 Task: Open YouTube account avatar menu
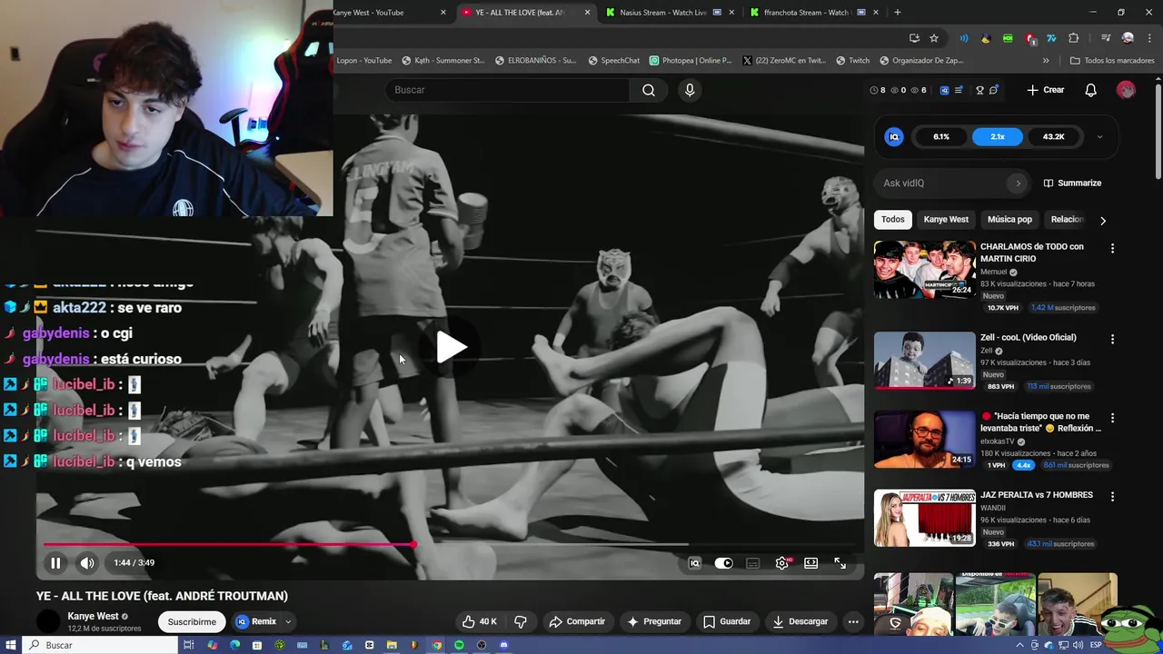1126,90
